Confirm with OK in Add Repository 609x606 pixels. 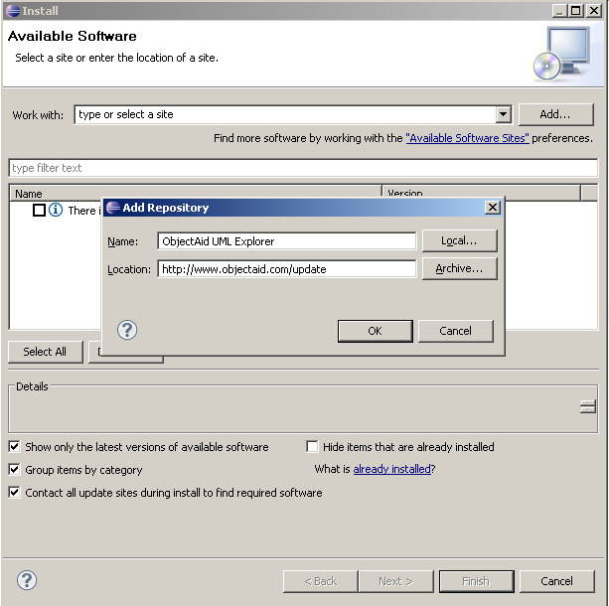coord(375,331)
